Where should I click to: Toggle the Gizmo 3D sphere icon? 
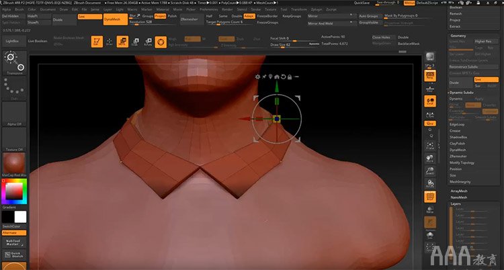(x=161, y=42)
